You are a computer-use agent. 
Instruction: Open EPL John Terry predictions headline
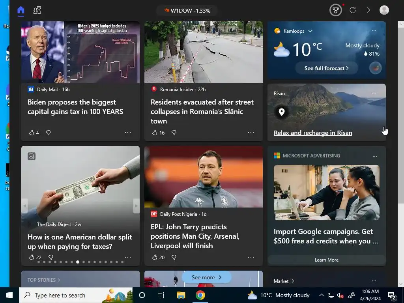pos(195,236)
